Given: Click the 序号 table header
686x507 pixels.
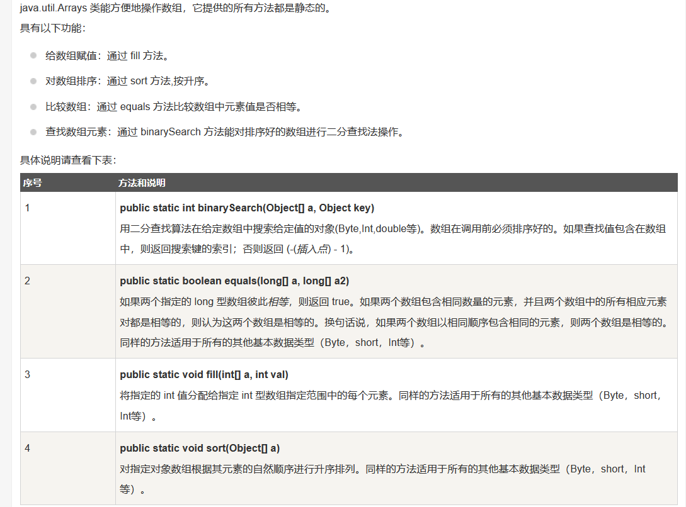Looking at the screenshot, I should [x=33, y=182].
